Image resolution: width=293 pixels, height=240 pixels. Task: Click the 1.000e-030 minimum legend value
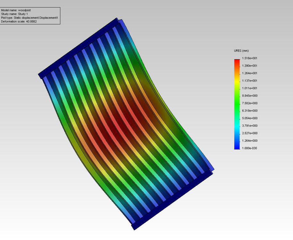coord(249,148)
